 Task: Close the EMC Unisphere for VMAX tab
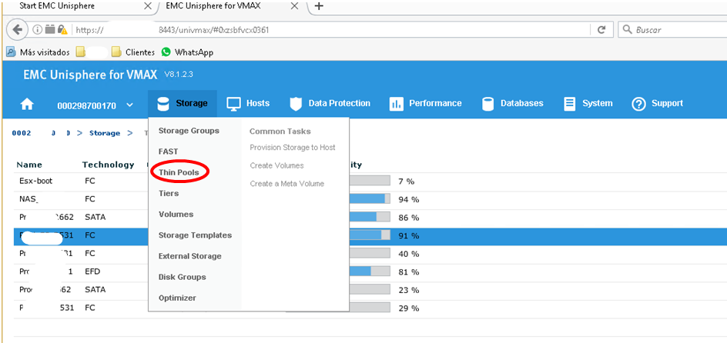[294, 6]
